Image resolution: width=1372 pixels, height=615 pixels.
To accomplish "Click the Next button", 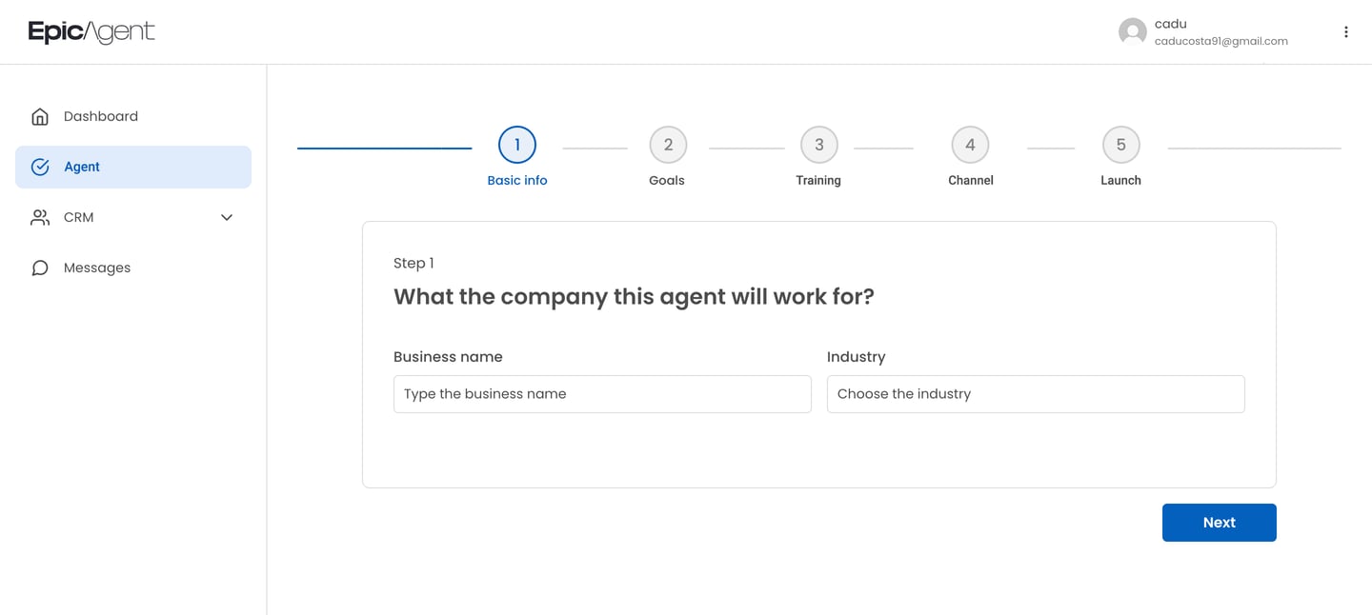I will (1219, 523).
